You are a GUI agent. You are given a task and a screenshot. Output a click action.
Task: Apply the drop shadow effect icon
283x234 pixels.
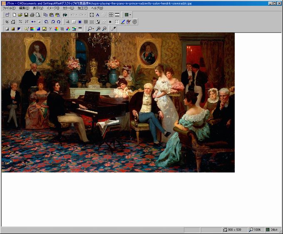[x=67, y=22]
